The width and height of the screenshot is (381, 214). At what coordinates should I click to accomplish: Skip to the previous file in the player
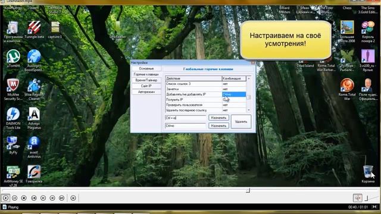click(34, 198)
